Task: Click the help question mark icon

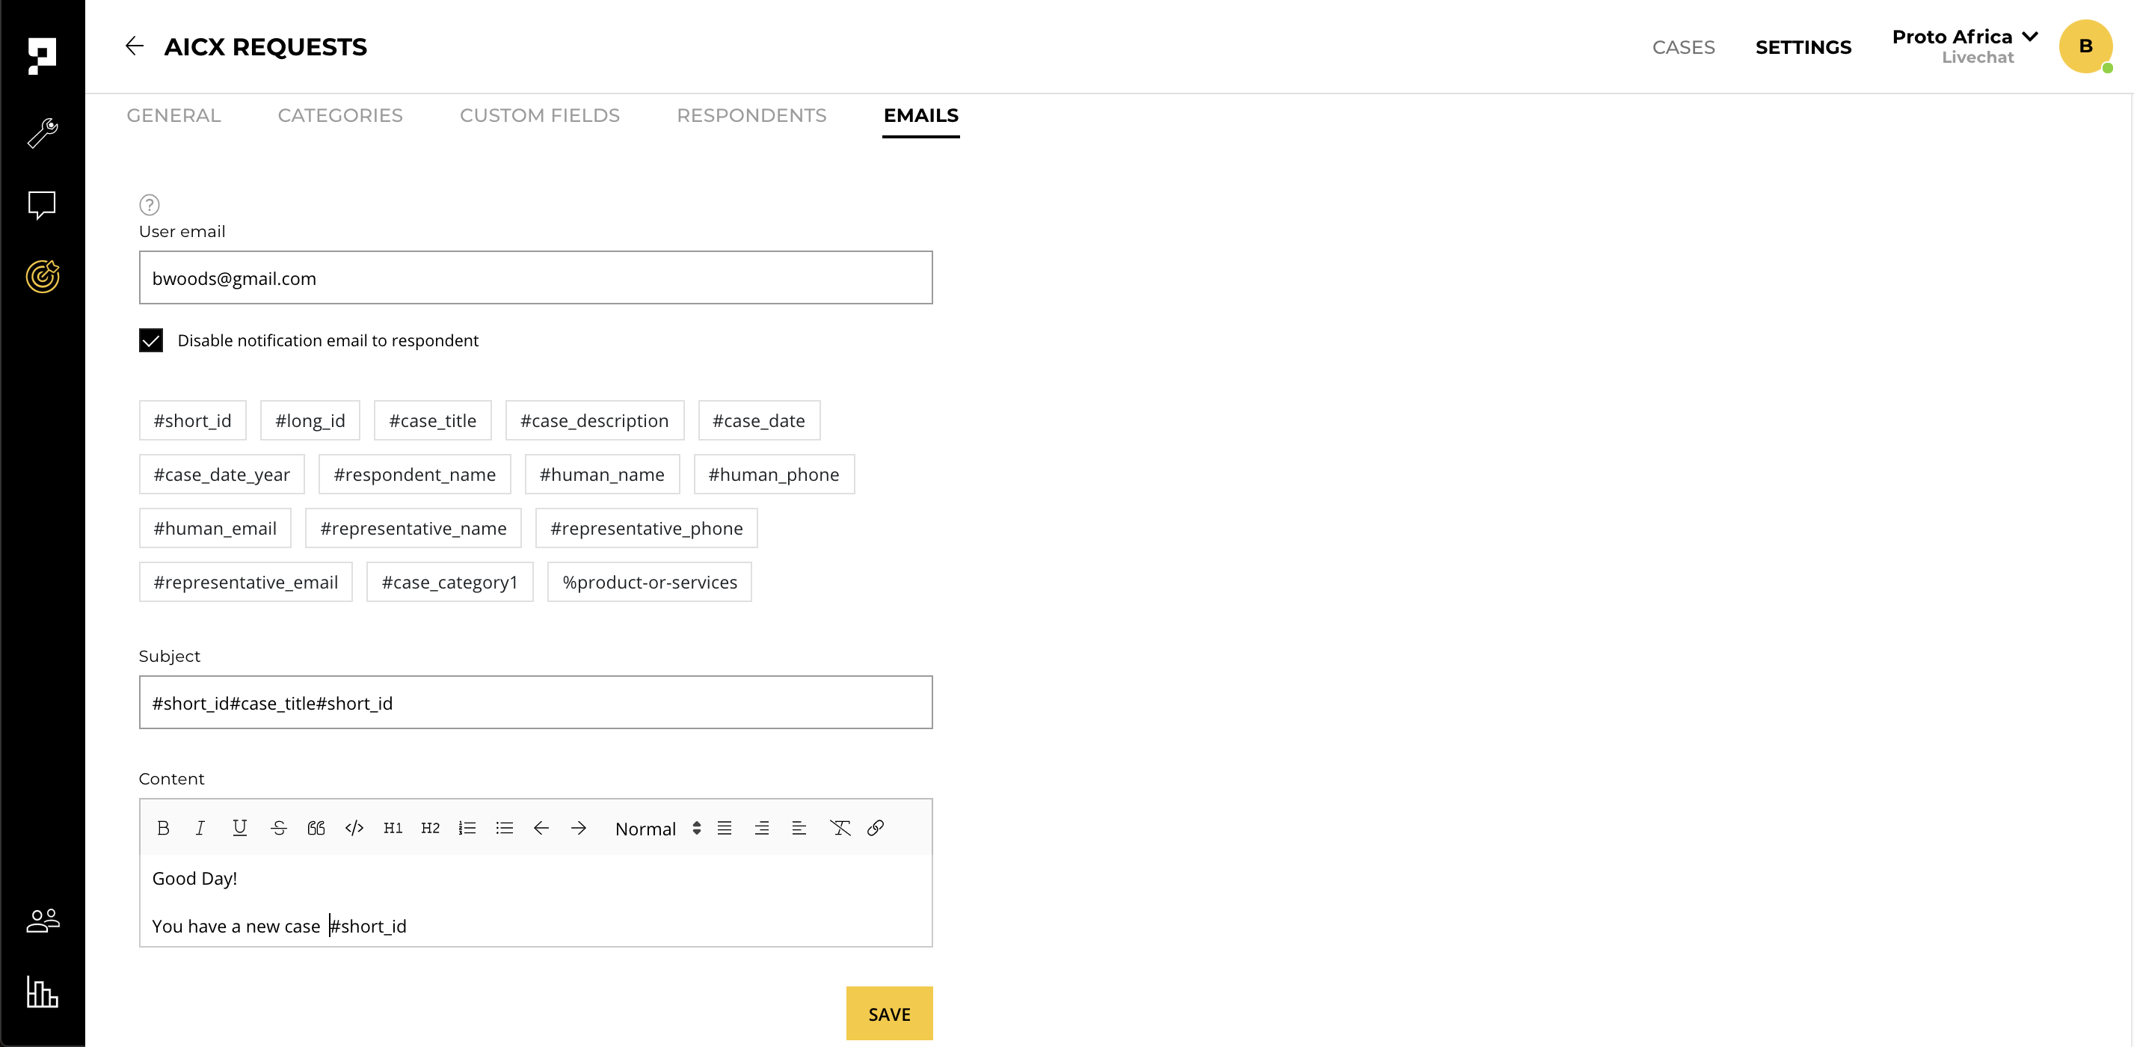Action: pyautogui.click(x=149, y=203)
